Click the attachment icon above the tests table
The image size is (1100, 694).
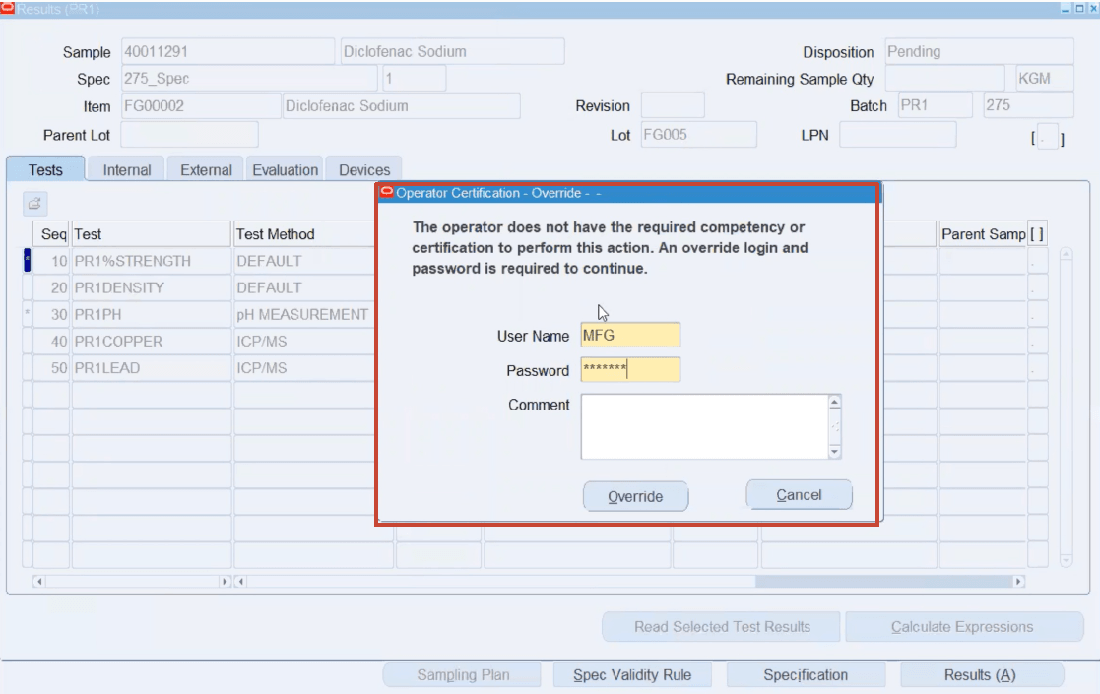click(34, 204)
